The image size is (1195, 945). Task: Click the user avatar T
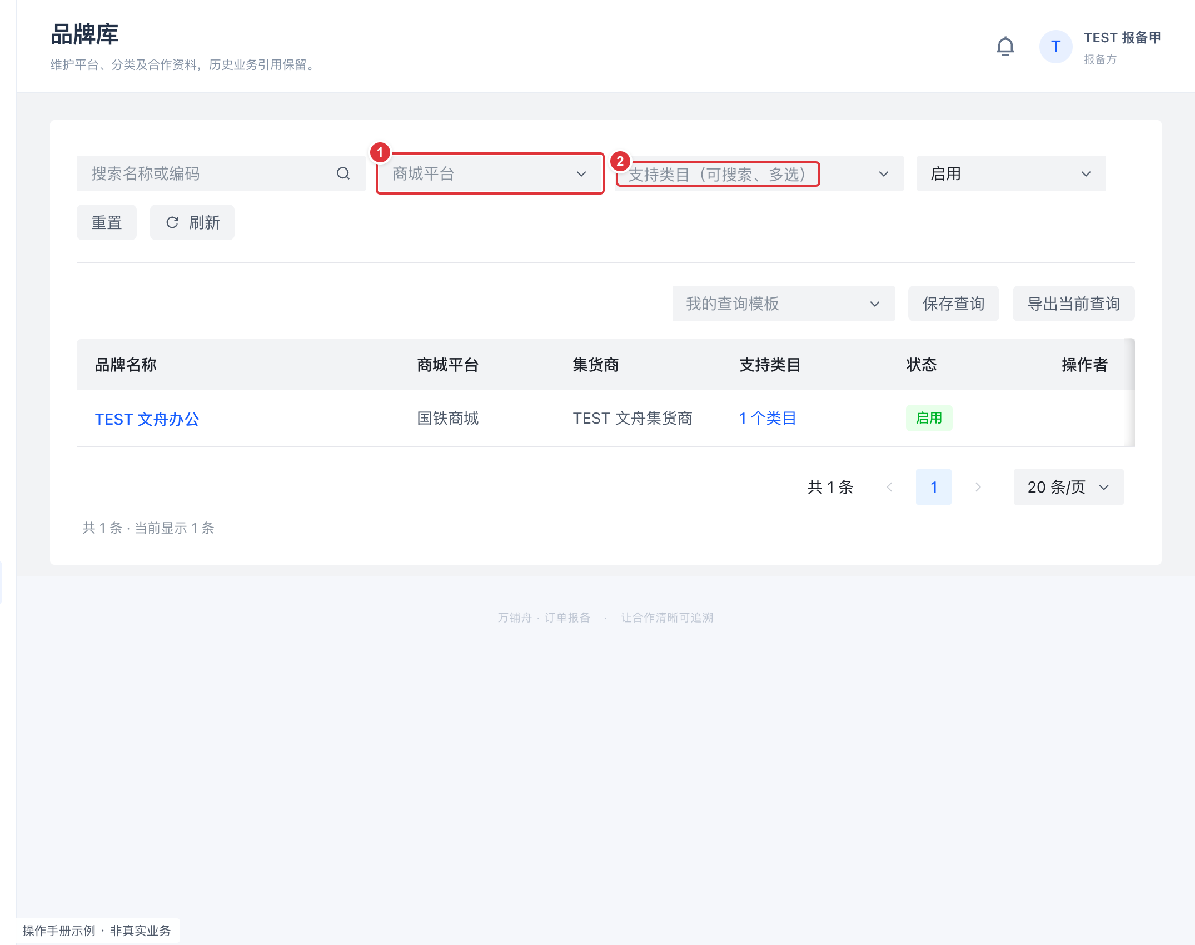(1055, 47)
